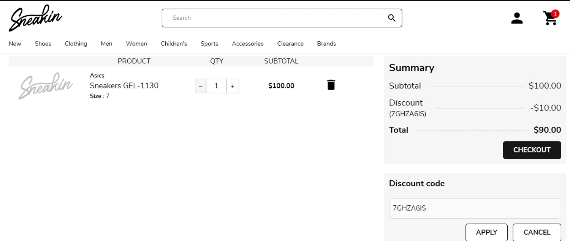Focus the Search input field
570x241 pixels.
[x=282, y=18]
